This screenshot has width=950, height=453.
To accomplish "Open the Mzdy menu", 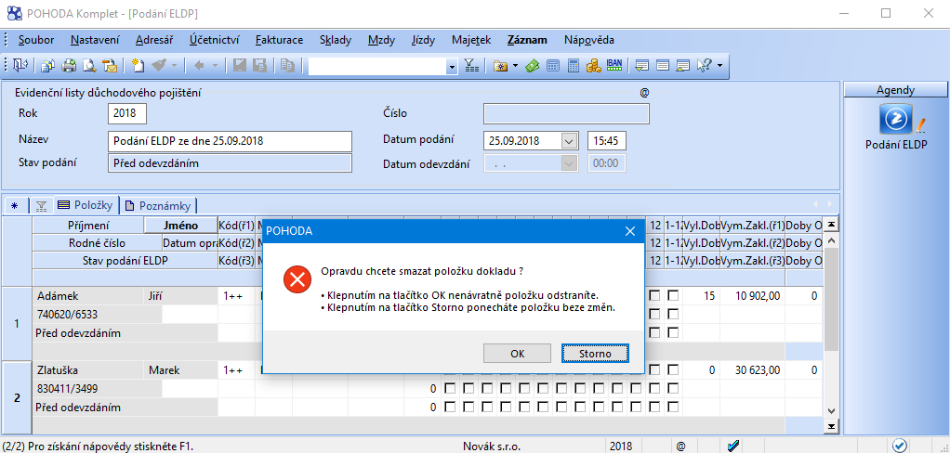I will [382, 40].
